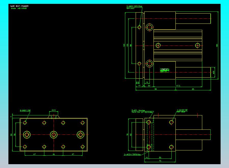
Task: Select the 'Model JCB 63X85' text line
Action: [x=19, y=8]
